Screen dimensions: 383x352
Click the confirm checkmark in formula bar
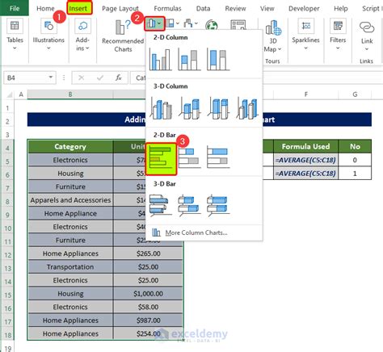(x=100, y=78)
